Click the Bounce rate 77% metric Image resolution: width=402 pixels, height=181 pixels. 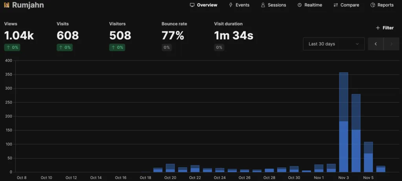click(x=173, y=35)
